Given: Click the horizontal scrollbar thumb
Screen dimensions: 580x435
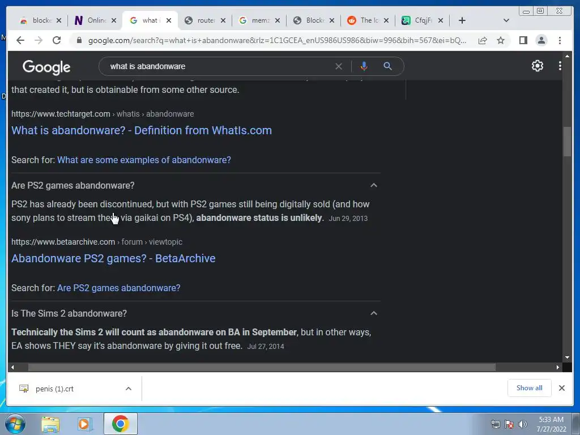Looking at the screenshot, I should point(262,367).
